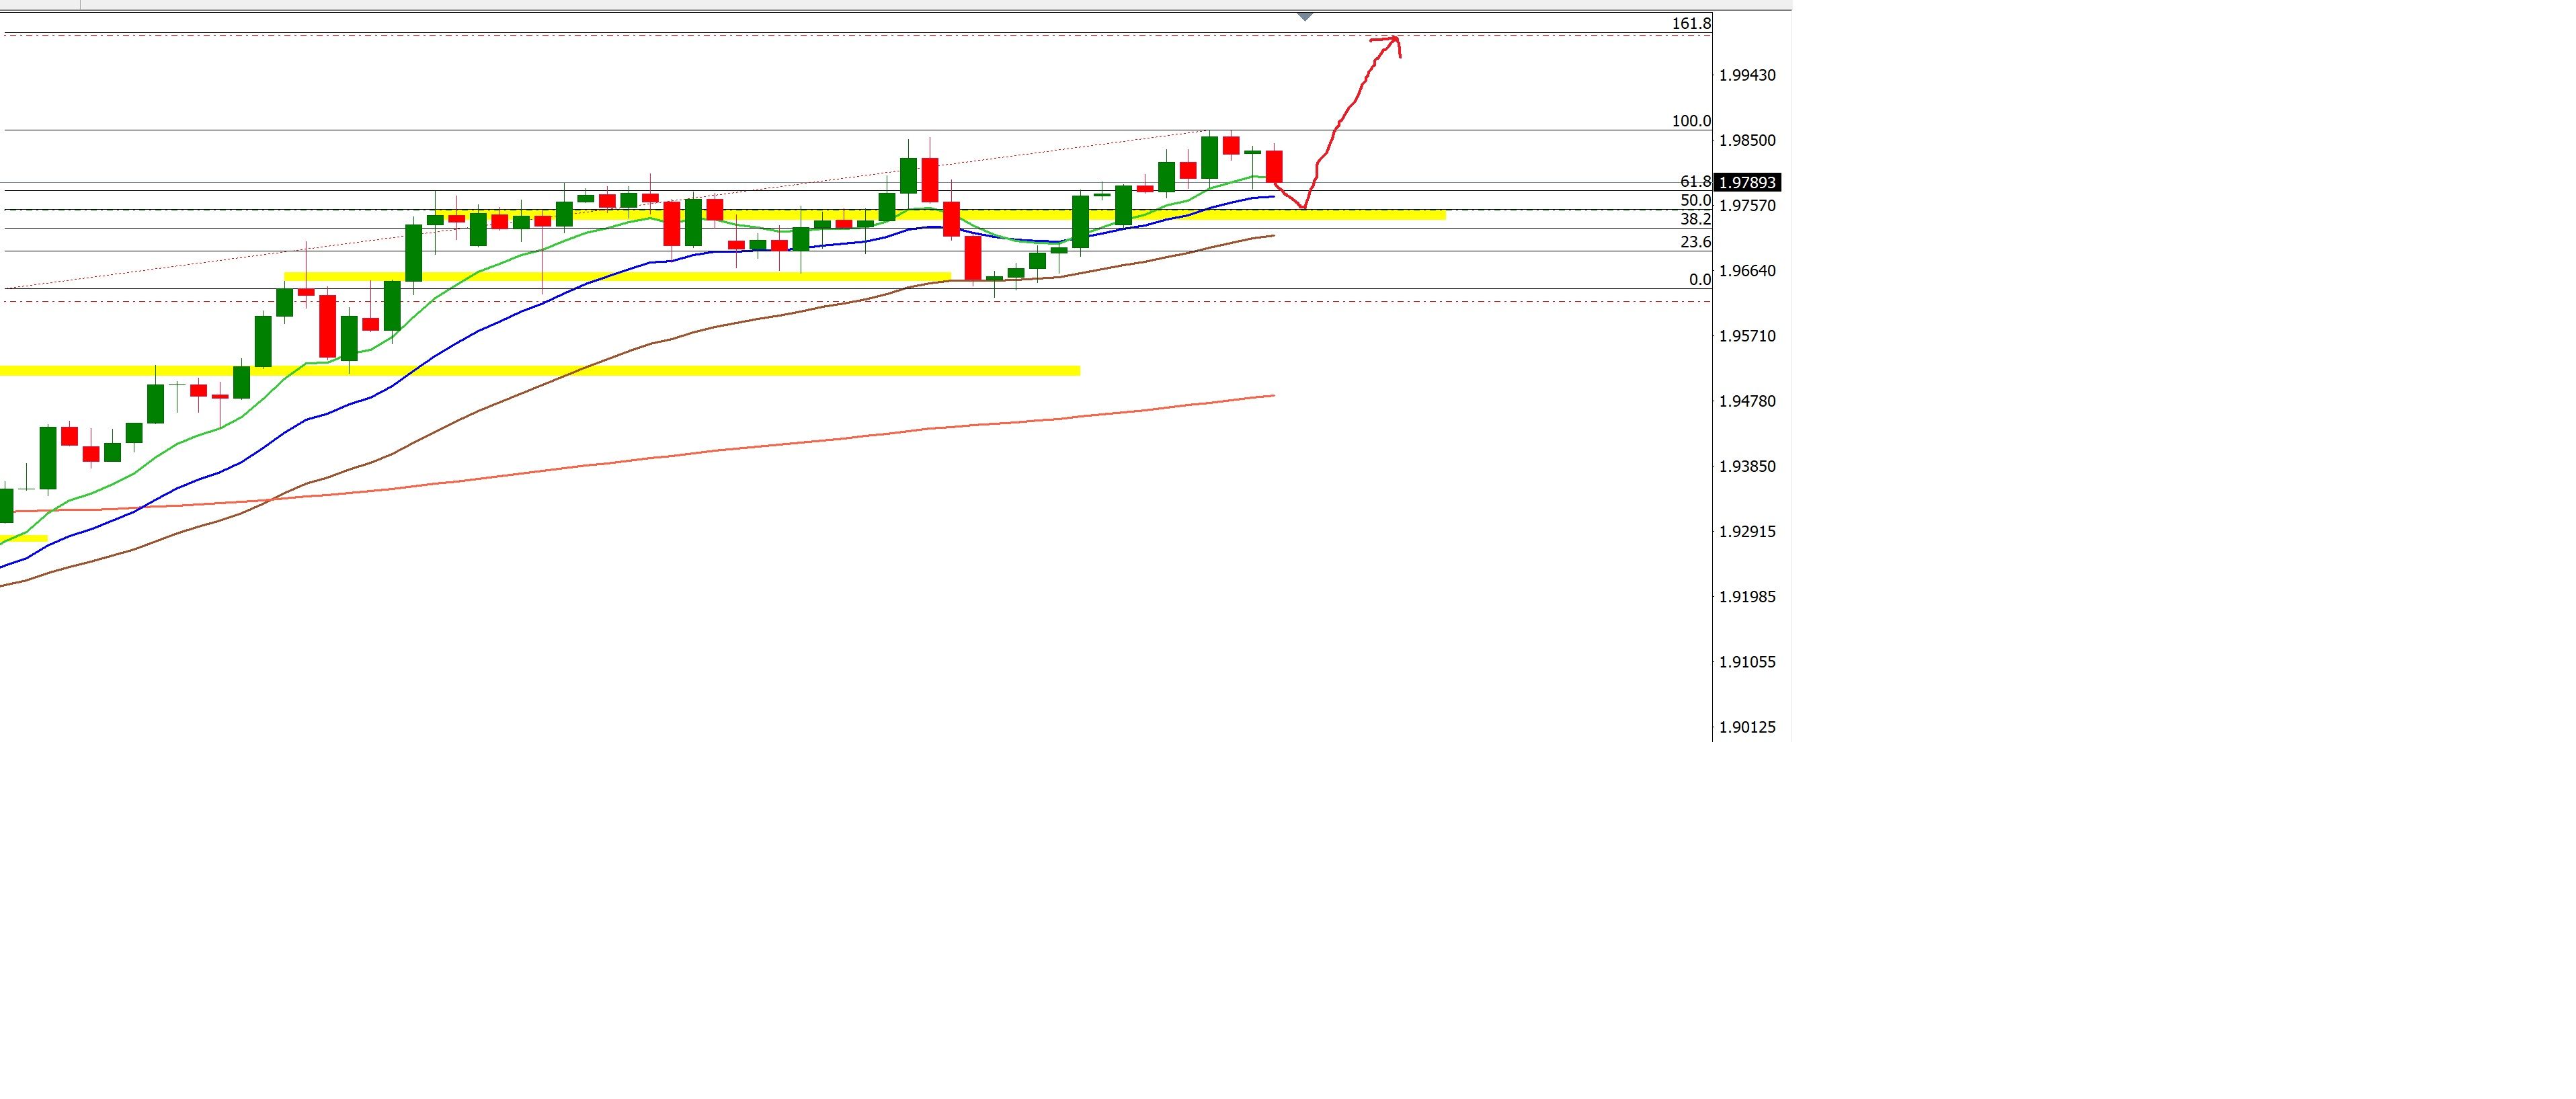
Task: Select the 38.2 Fibonacci level label
Action: (1695, 219)
